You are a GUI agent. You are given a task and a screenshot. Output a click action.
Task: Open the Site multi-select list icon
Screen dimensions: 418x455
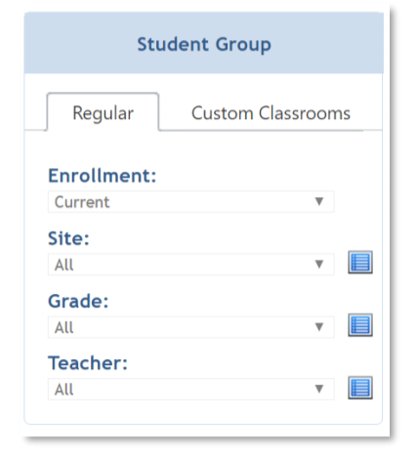pos(360,262)
